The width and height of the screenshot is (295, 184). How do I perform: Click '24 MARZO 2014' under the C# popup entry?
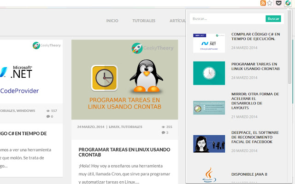(x=244, y=48)
